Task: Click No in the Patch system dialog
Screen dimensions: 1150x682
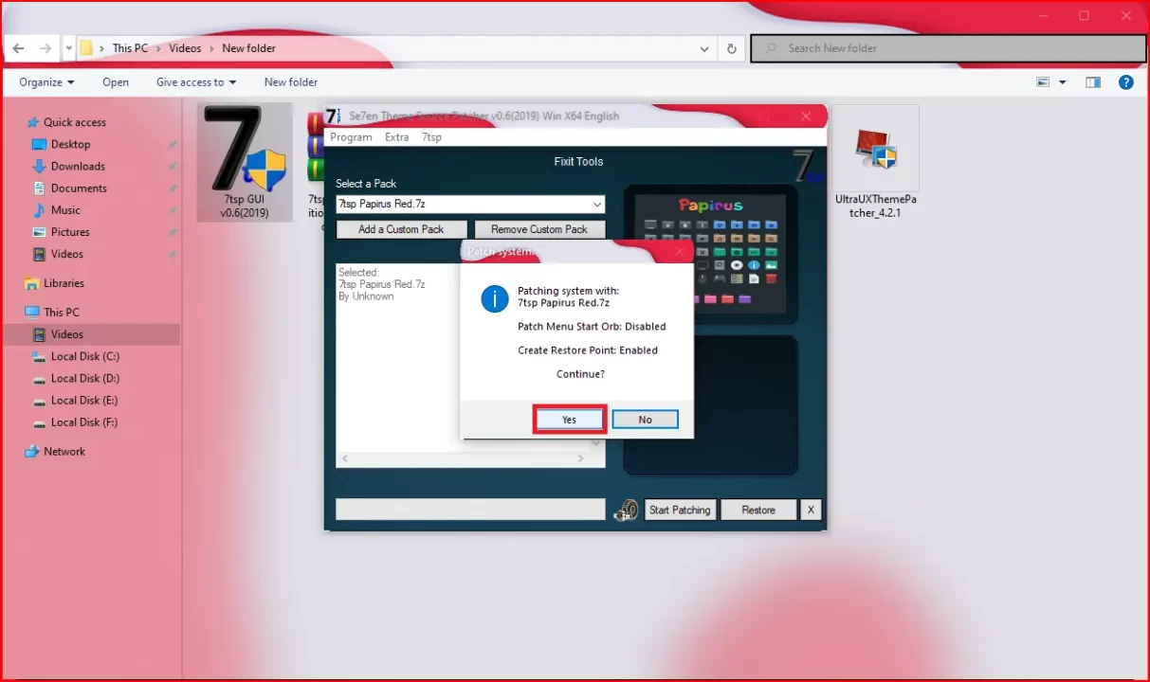Action: [645, 420]
